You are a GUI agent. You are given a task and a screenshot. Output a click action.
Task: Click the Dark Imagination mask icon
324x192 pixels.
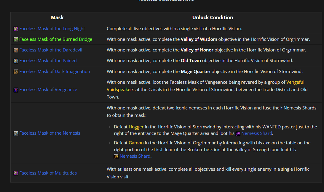16,72
